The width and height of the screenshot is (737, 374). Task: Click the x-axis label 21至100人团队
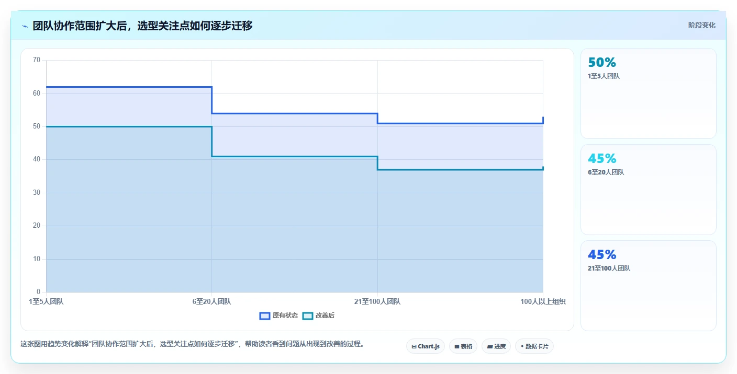click(377, 301)
